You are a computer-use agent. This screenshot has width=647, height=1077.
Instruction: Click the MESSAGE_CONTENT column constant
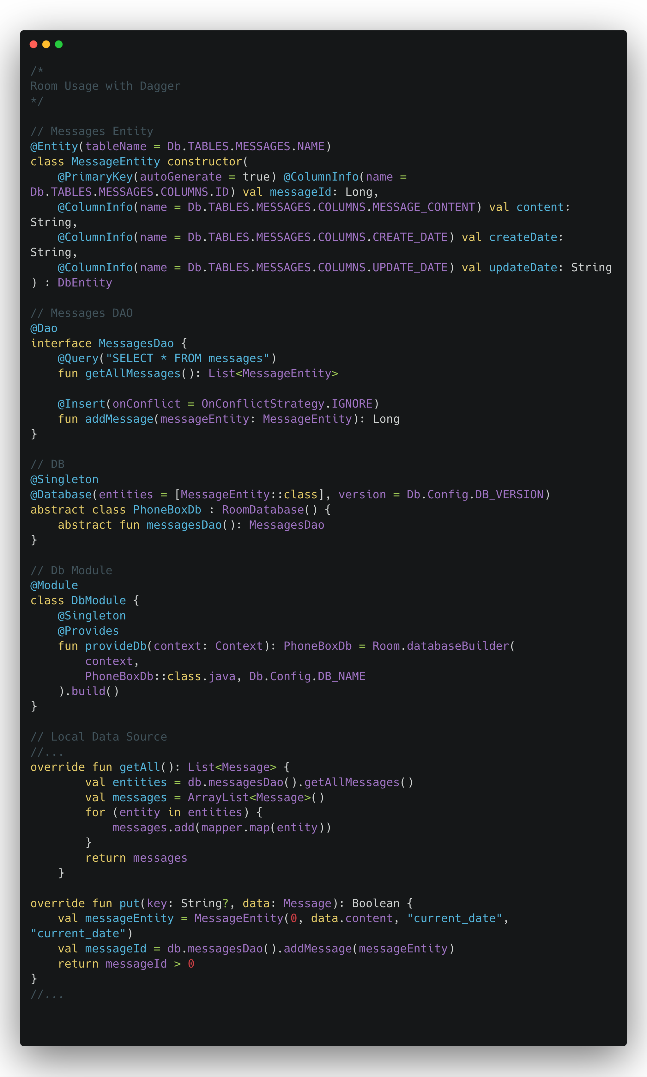tap(423, 207)
